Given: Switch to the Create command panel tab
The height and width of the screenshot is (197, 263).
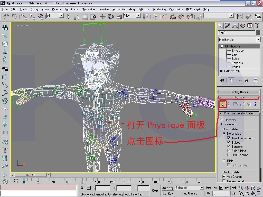Looking at the screenshot, I should (x=220, y=26).
